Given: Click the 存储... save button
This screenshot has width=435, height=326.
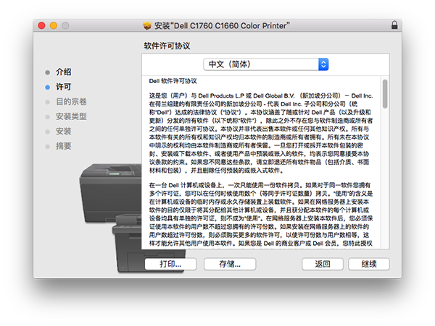Looking at the screenshot, I should pos(230,264).
